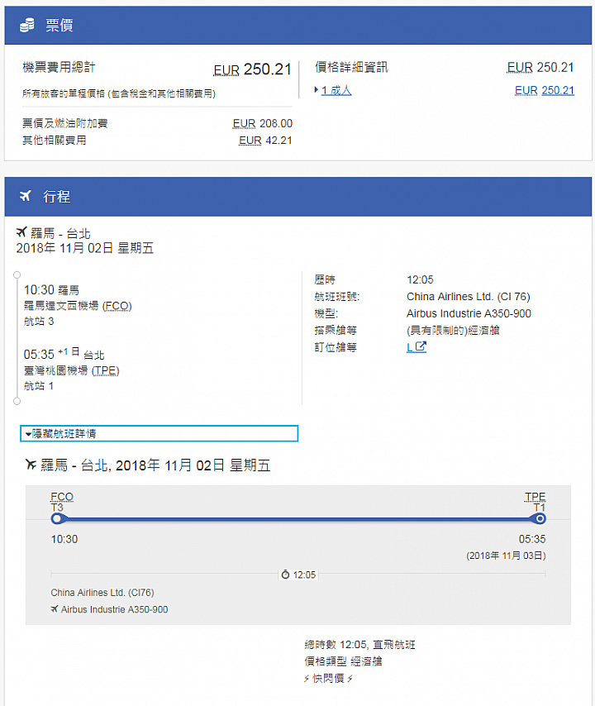Image resolution: width=595 pixels, height=706 pixels.
Task: Click the 價格詳細資訊 heading
Action: click(351, 68)
